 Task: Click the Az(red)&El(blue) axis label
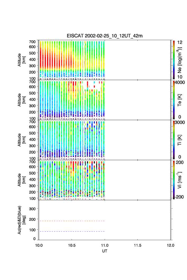[x=21, y=220]
